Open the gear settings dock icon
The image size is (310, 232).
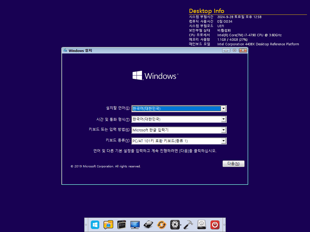(175, 225)
